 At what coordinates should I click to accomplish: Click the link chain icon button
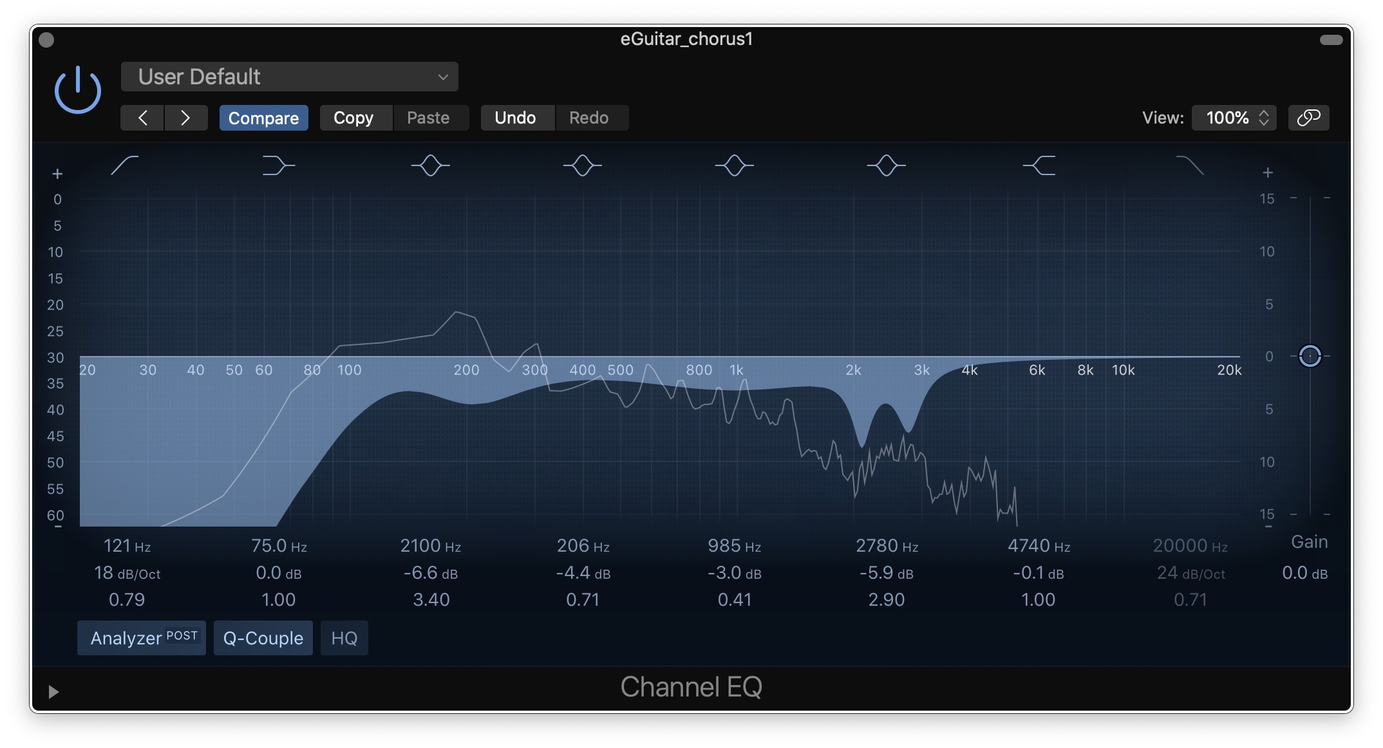[1308, 118]
